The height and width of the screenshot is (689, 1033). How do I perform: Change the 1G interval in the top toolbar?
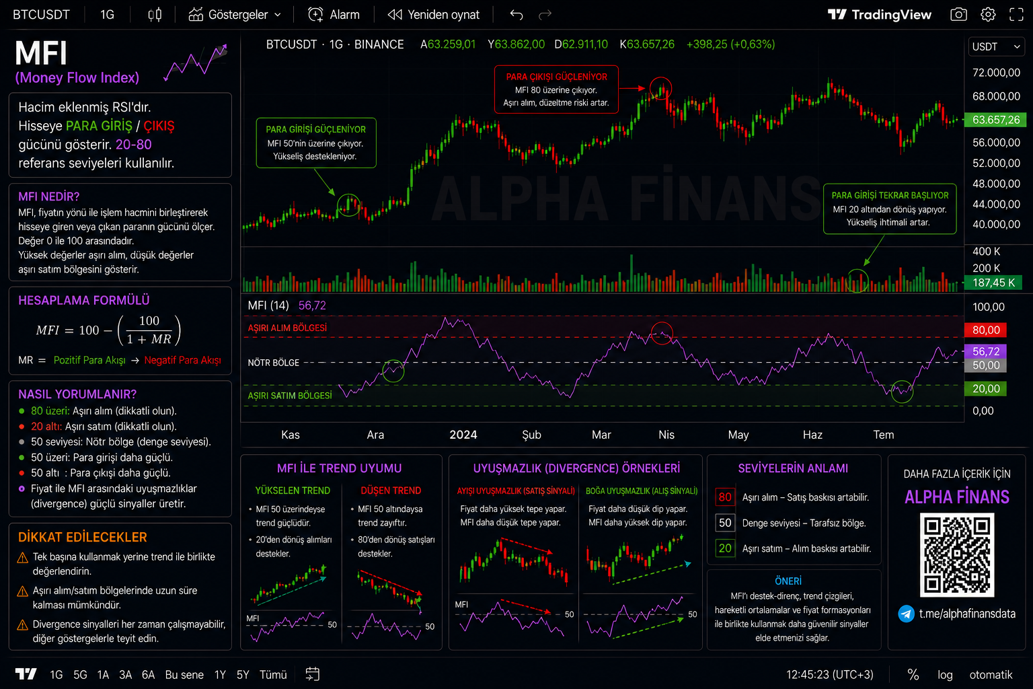coord(108,15)
